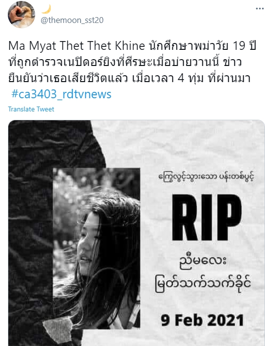Click the moon emoji display name
The width and height of the screenshot is (265, 346).
click(x=46, y=9)
